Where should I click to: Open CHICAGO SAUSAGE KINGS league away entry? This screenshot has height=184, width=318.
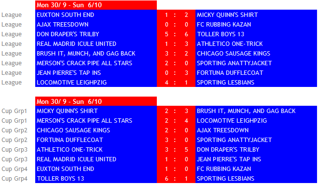[234, 54]
